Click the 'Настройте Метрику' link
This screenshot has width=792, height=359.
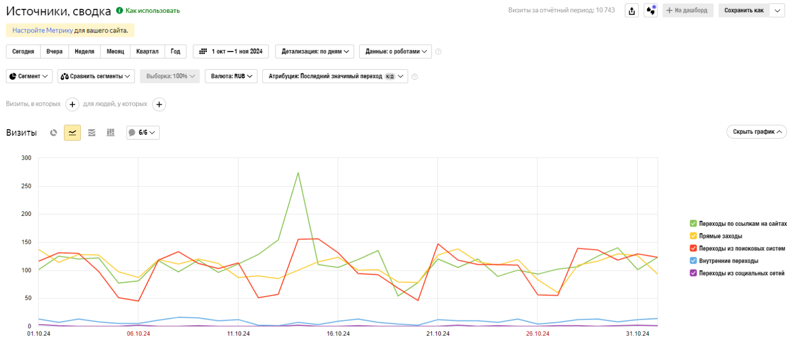point(42,30)
